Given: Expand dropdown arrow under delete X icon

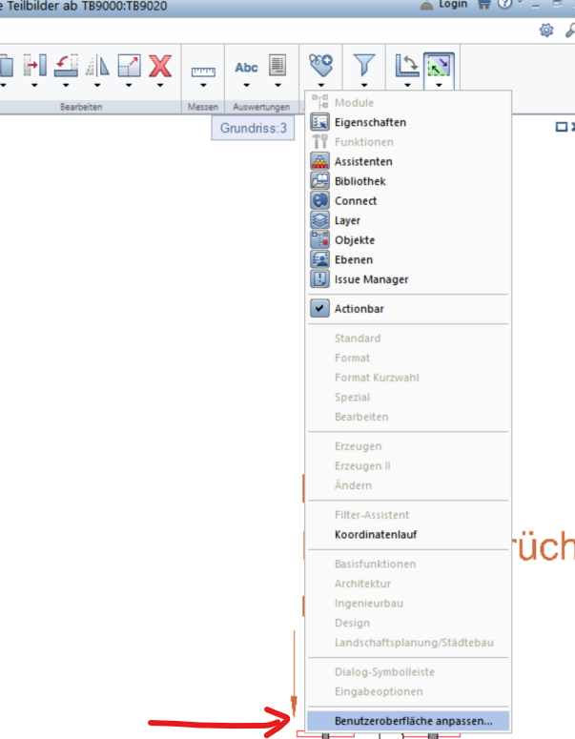Looking at the screenshot, I should click(160, 85).
